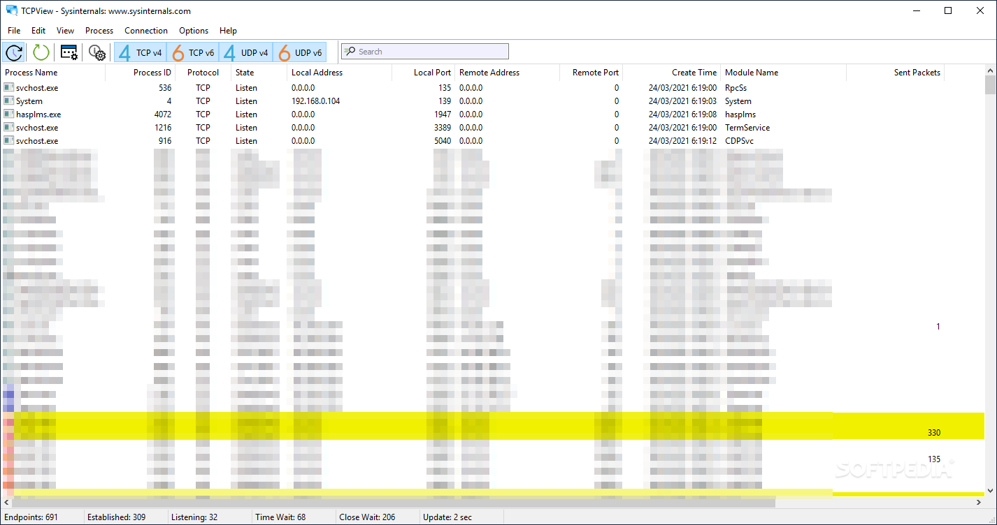Click the TCPView title bar icon
Screen dimensions: 997x525
click(x=11, y=10)
